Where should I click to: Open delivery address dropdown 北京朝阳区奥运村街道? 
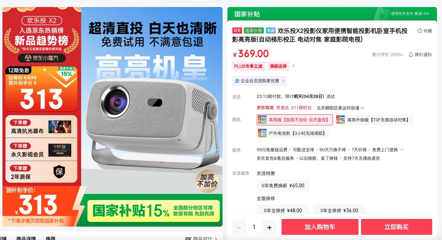tap(340, 108)
